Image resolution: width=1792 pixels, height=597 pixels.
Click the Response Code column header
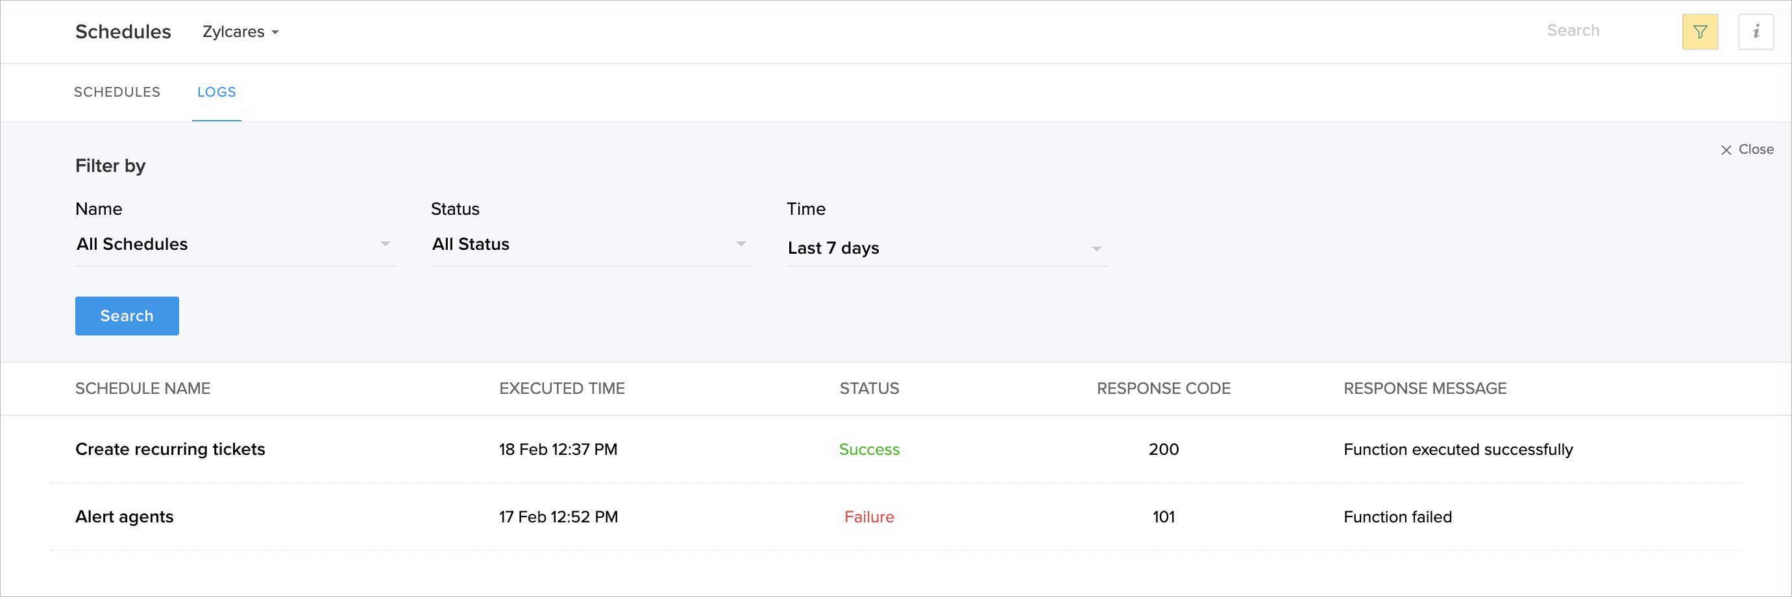coord(1163,388)
